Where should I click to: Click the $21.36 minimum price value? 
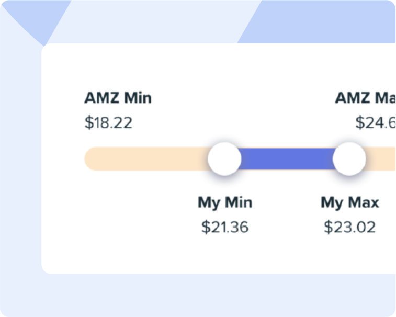coord(224,227)
